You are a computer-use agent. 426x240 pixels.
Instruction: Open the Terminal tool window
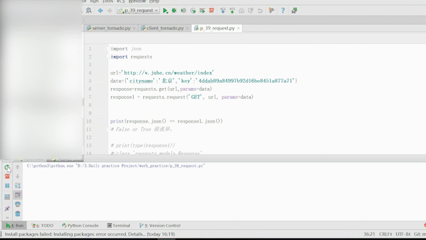pyautogui.click(x=118, y=225)
